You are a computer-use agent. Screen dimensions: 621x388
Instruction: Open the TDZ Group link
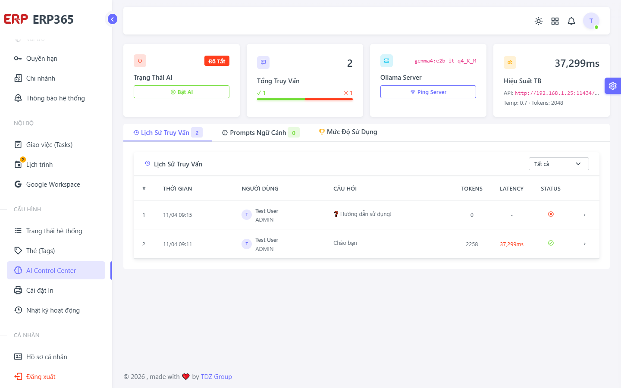[x=216, y=377]
